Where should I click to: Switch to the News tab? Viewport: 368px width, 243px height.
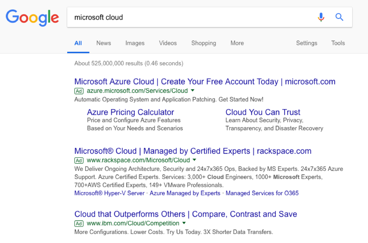(x=103, y=43)
